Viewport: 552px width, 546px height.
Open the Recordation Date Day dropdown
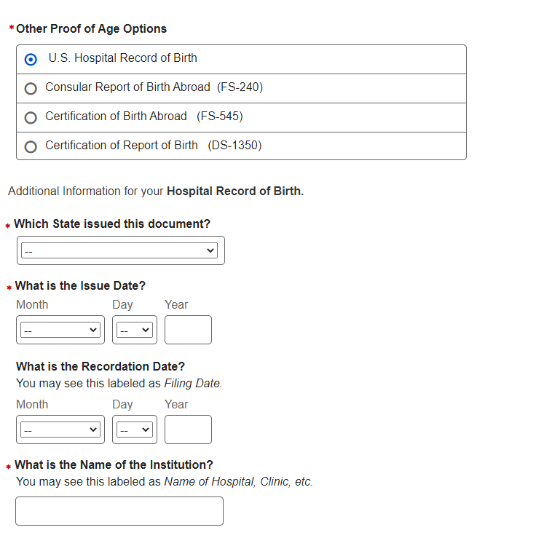pyautogui.click(x=135, y=430)
